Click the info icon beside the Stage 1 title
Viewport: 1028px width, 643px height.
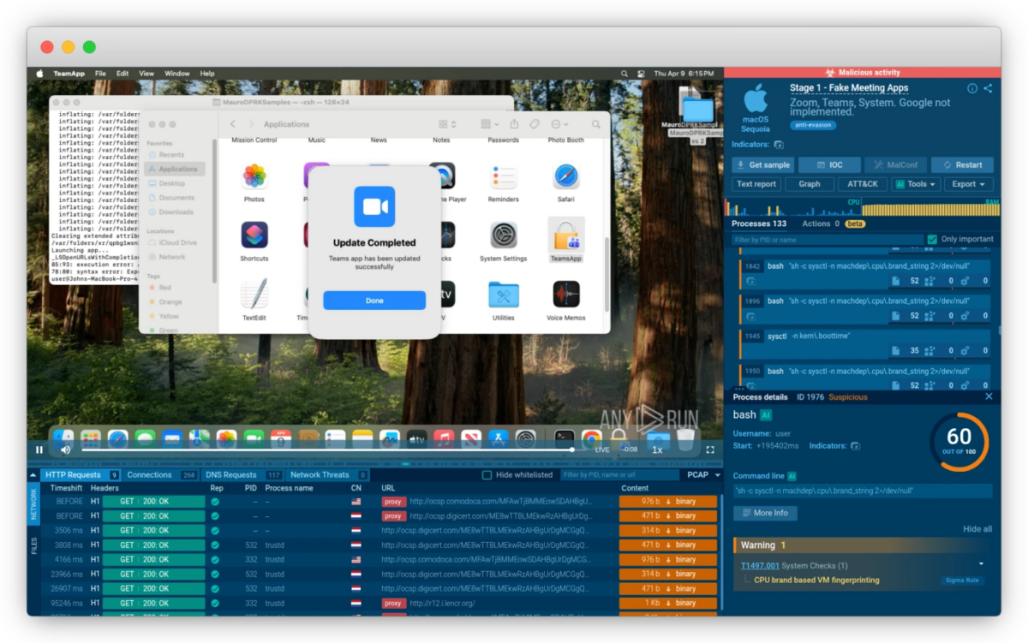point(973,88)
